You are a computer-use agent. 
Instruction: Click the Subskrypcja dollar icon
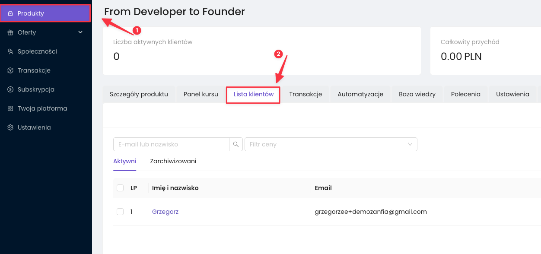click(x=10, y=89)
